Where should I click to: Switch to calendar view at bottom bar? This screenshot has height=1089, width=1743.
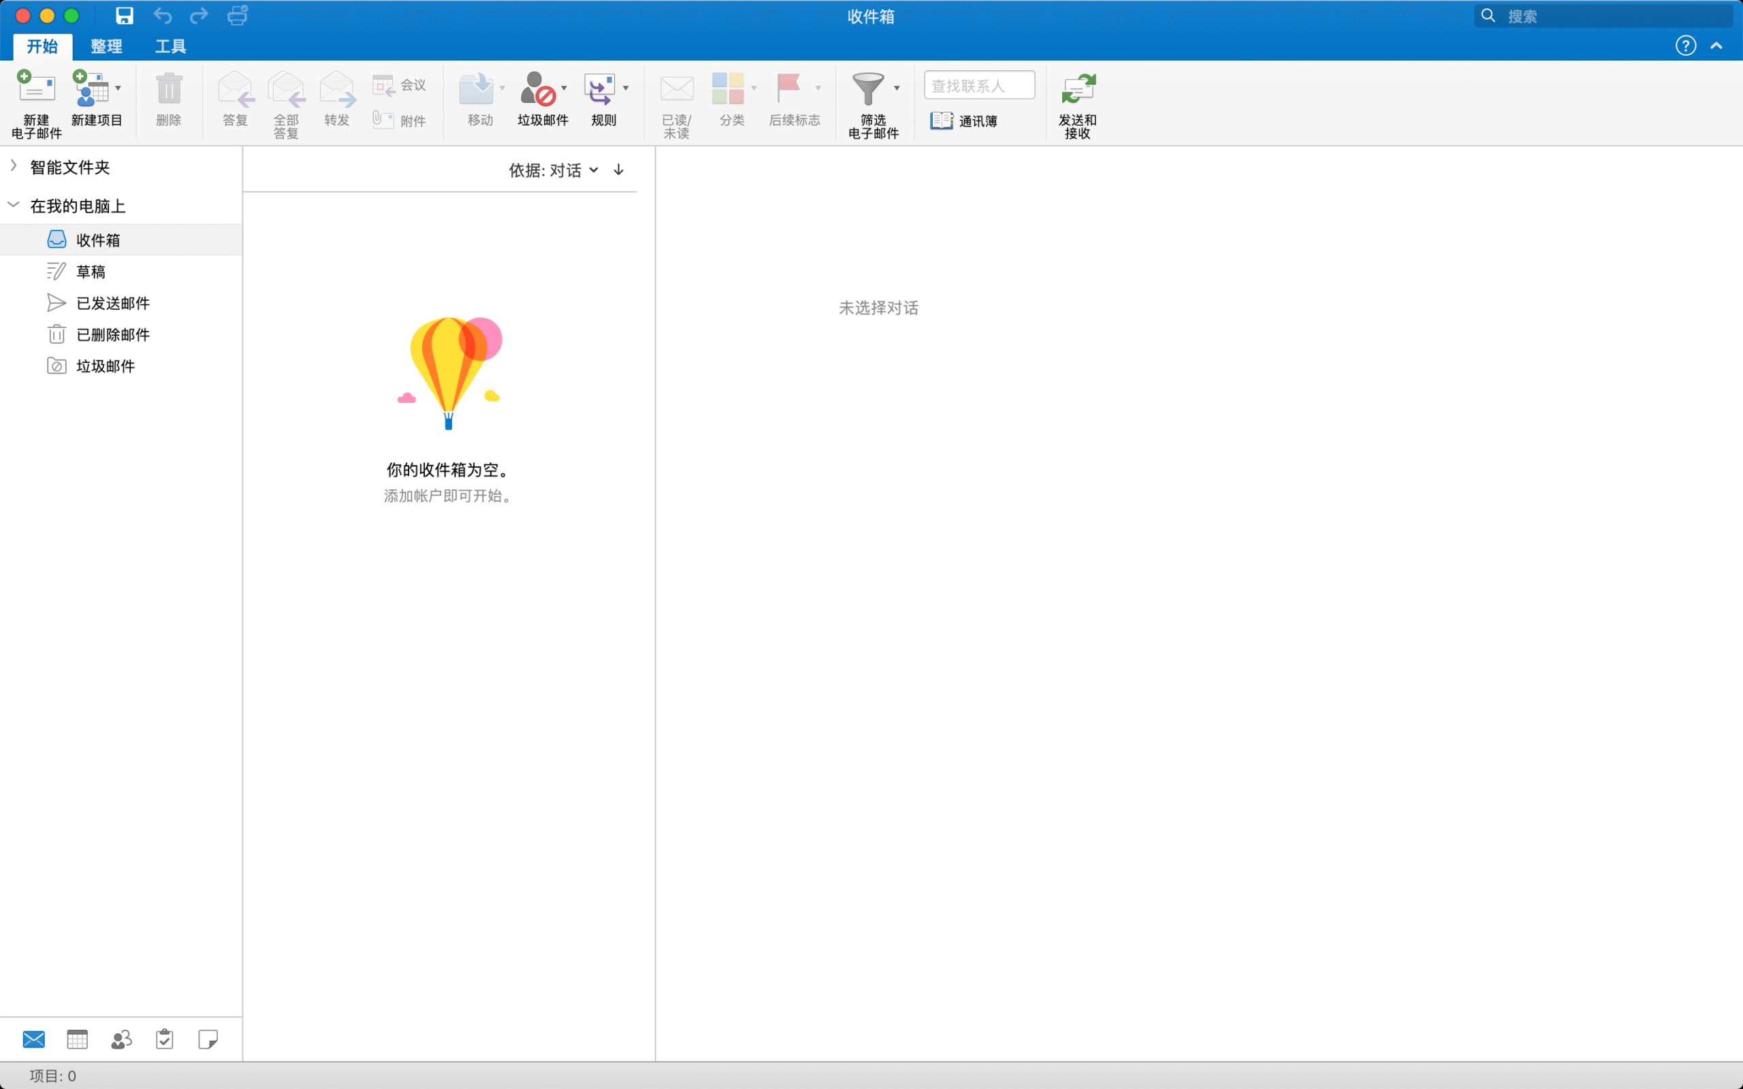[x=77, y=1039]
